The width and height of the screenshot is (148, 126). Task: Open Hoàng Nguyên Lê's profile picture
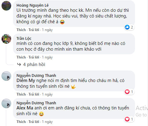click(x=6, y=6)
